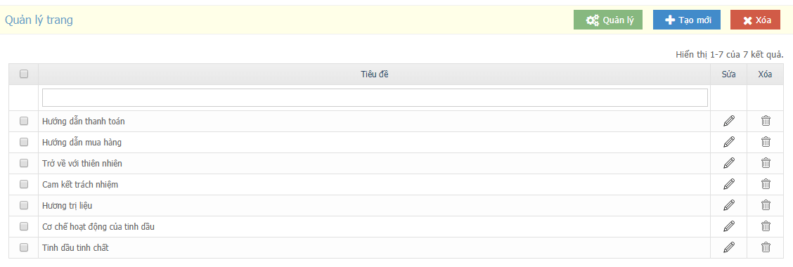Screen dimensions: 793x267
Task: Check the box for "Hương trị liệu"
Action: click(x=24, y=205)
